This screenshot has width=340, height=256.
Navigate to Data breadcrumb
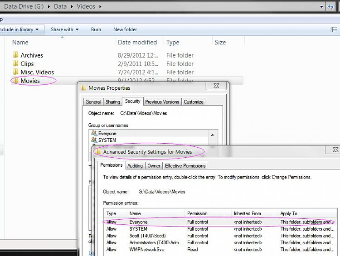pos(60,6)
